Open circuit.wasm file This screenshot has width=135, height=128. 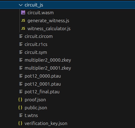(x=40, y=13)
